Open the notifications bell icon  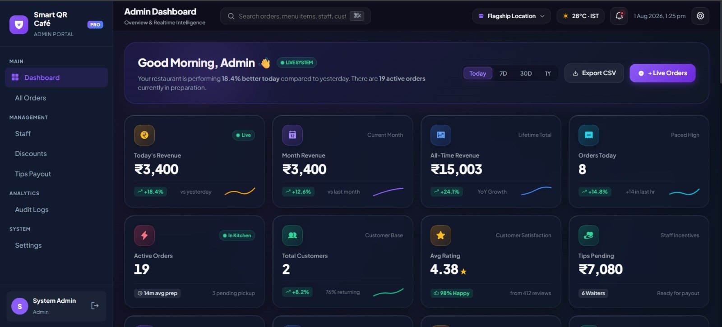(x=619, y=16)
